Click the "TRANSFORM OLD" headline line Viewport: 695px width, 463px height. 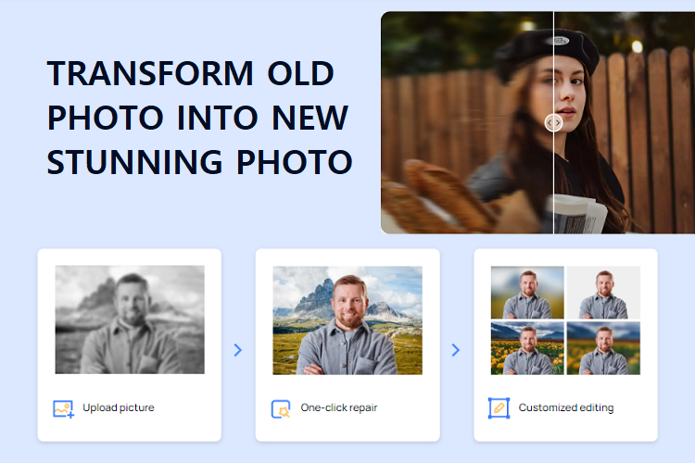click(x=191, y=73)
